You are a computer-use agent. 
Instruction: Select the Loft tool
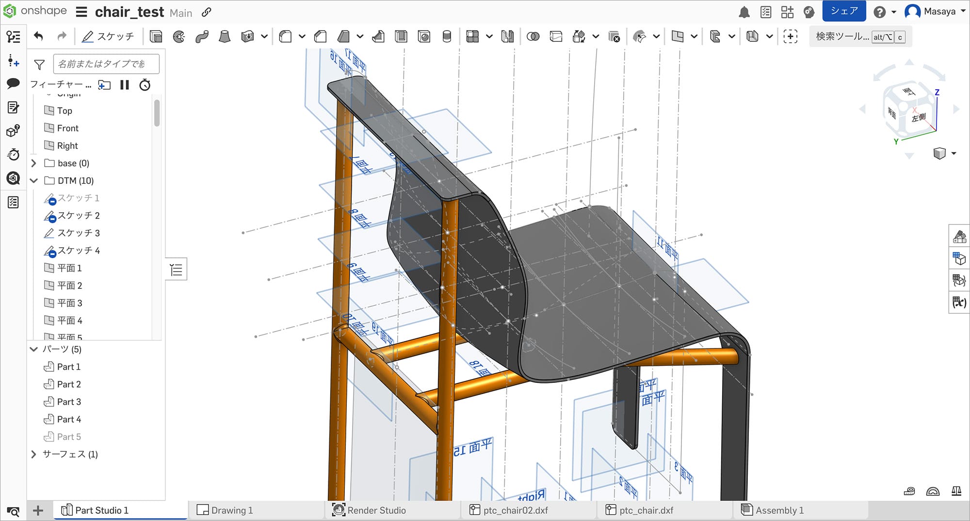224,36
